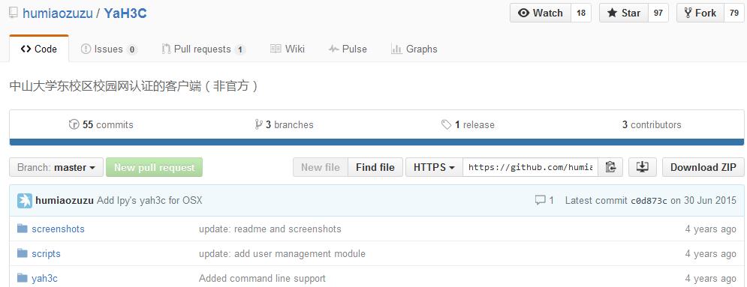Watch this repository
747x287 pixels.
(x=541, y=13)
